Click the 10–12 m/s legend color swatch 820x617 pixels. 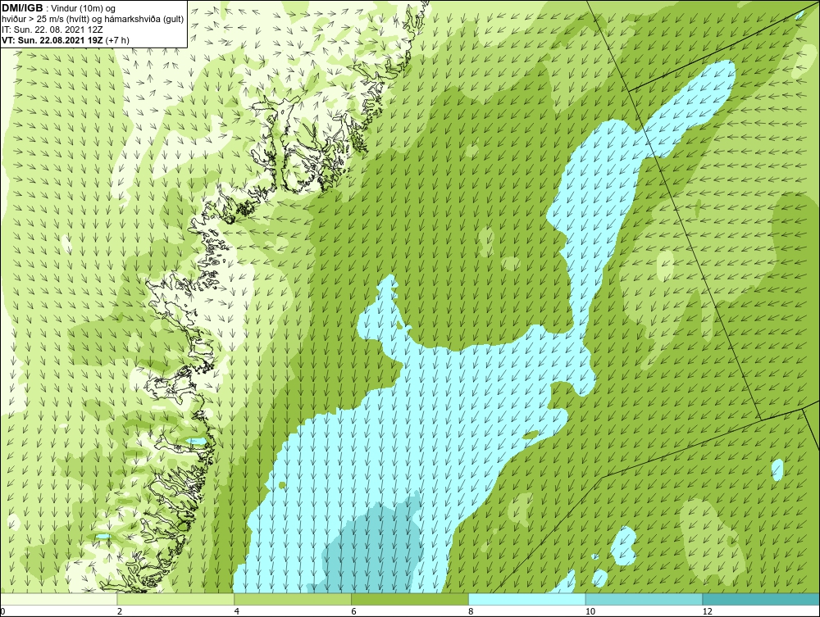coord(645,599)
